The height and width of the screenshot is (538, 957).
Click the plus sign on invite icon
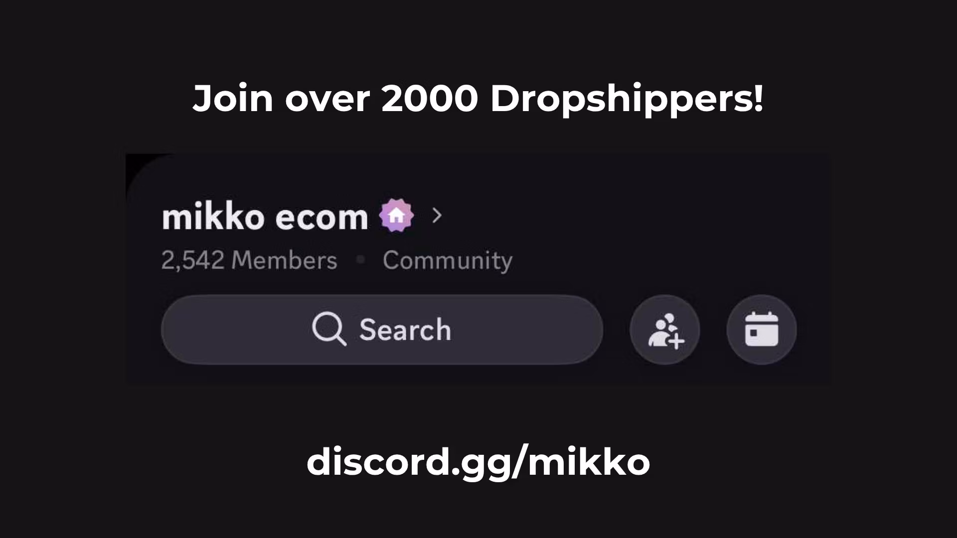676,342
